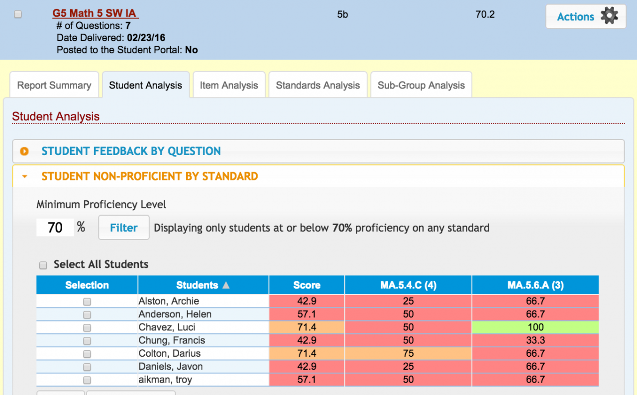Switch to the Student Analysis tab
The width and height of the screenshot is (637, 395).
[x=146, y=85]
